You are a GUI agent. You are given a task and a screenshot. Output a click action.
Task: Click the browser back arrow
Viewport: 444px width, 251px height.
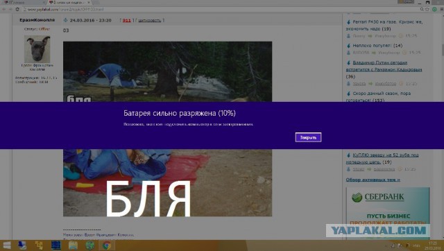coord(3,9)
